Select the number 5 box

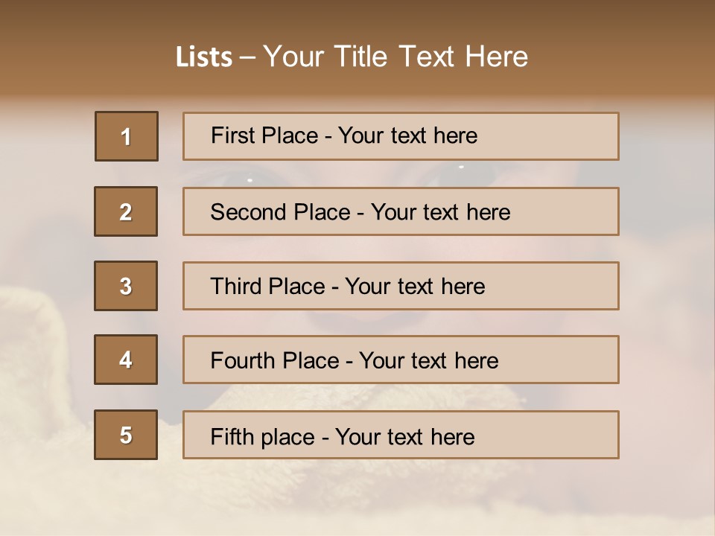tap(126, 435)
